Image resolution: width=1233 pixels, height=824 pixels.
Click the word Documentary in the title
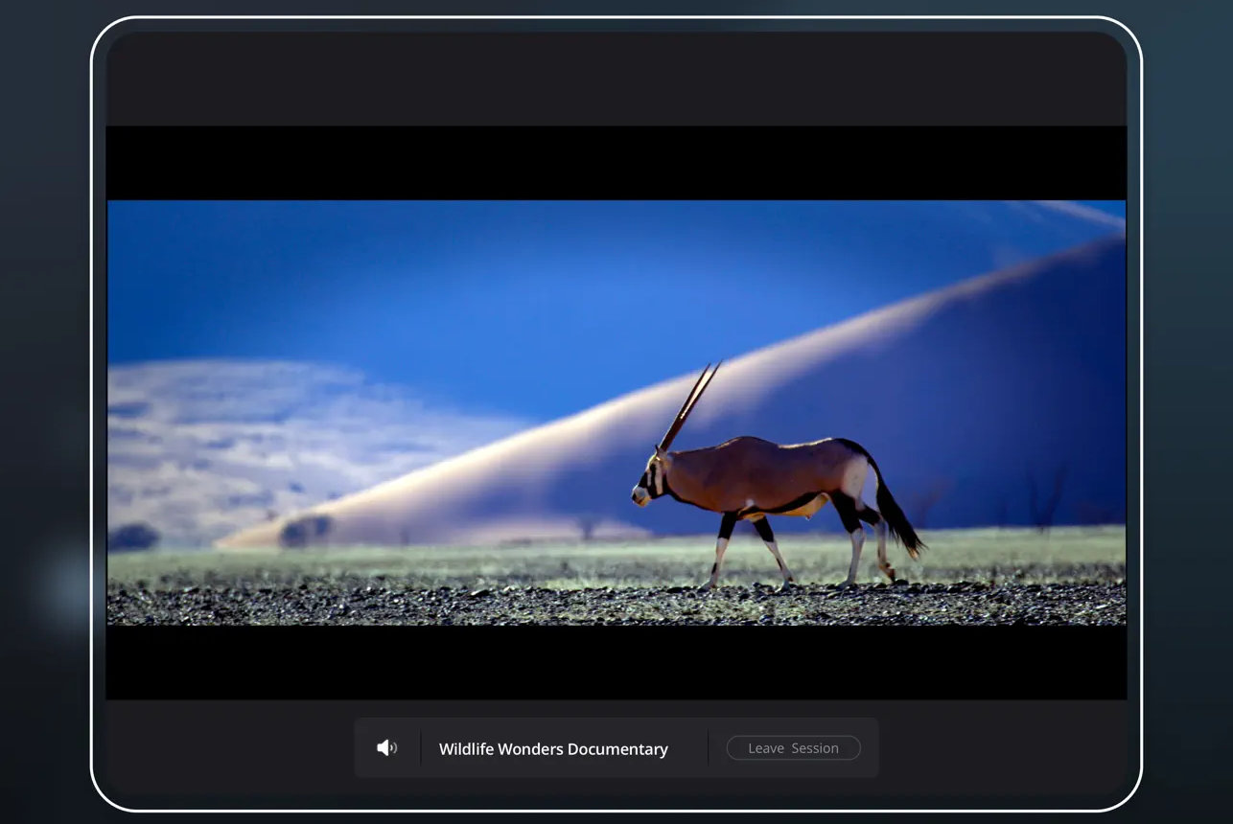pos(617,749)
